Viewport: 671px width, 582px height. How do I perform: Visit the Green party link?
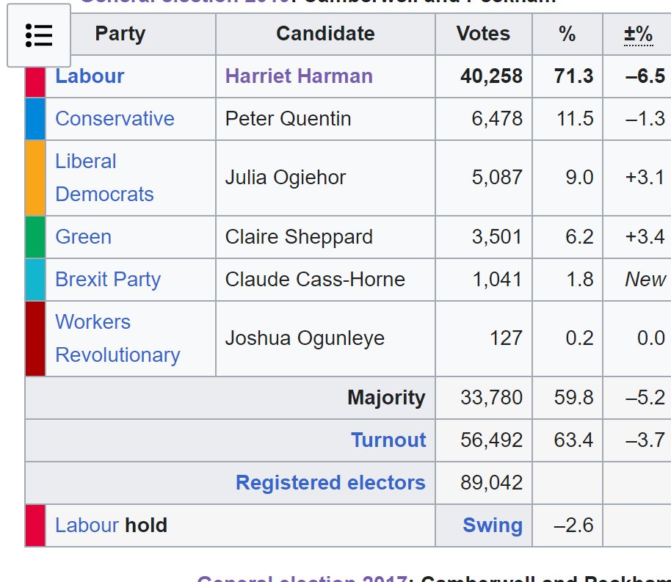[84, 236]
